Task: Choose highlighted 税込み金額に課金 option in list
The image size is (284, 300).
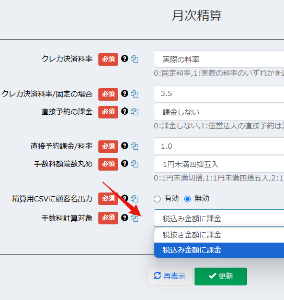Action: (219, 250)
